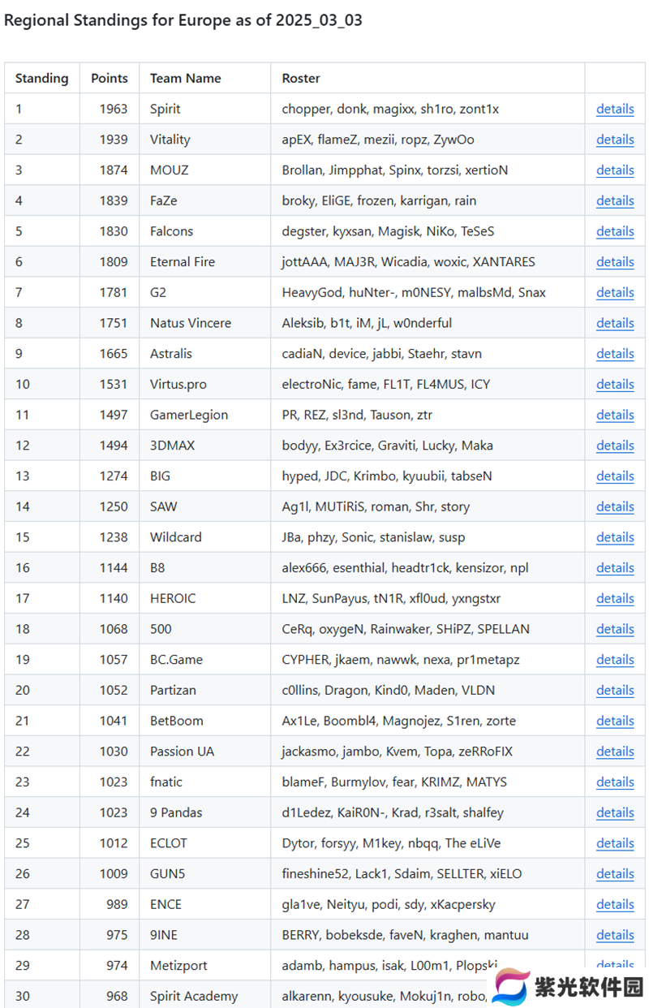Open details link for MOUZ
The width and height of the screenshot is (649, 1008).
coord(615,170)
